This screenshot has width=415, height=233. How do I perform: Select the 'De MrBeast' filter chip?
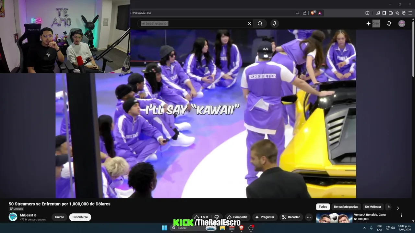(x=373, y=207)
